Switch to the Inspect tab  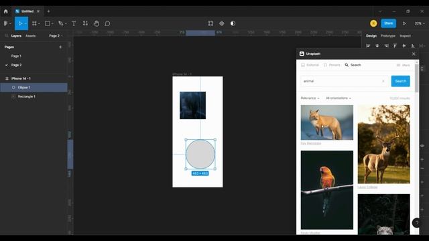405,35
